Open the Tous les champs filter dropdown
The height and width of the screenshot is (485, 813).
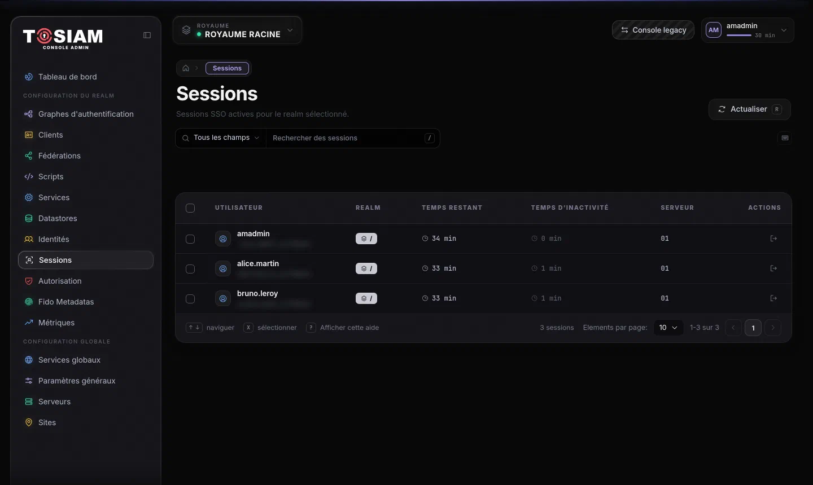click(221, 138)
